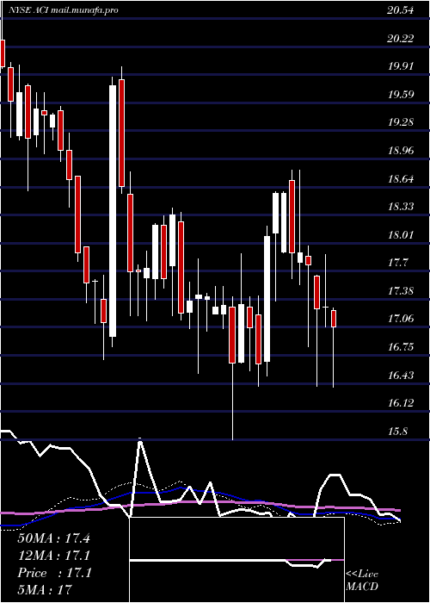Click the 17.38 price axis label
The height and width of the screenshot is (603, 430).
click(x=401, y=291)
